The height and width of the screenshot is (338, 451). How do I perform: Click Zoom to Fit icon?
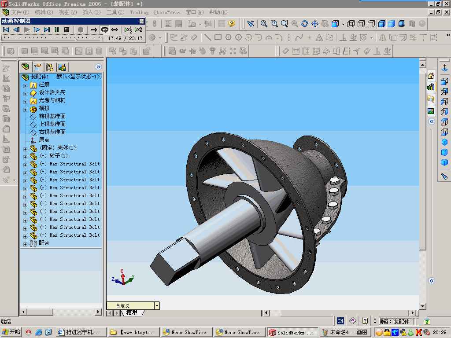pyautogui.click(x=264, y=24)
